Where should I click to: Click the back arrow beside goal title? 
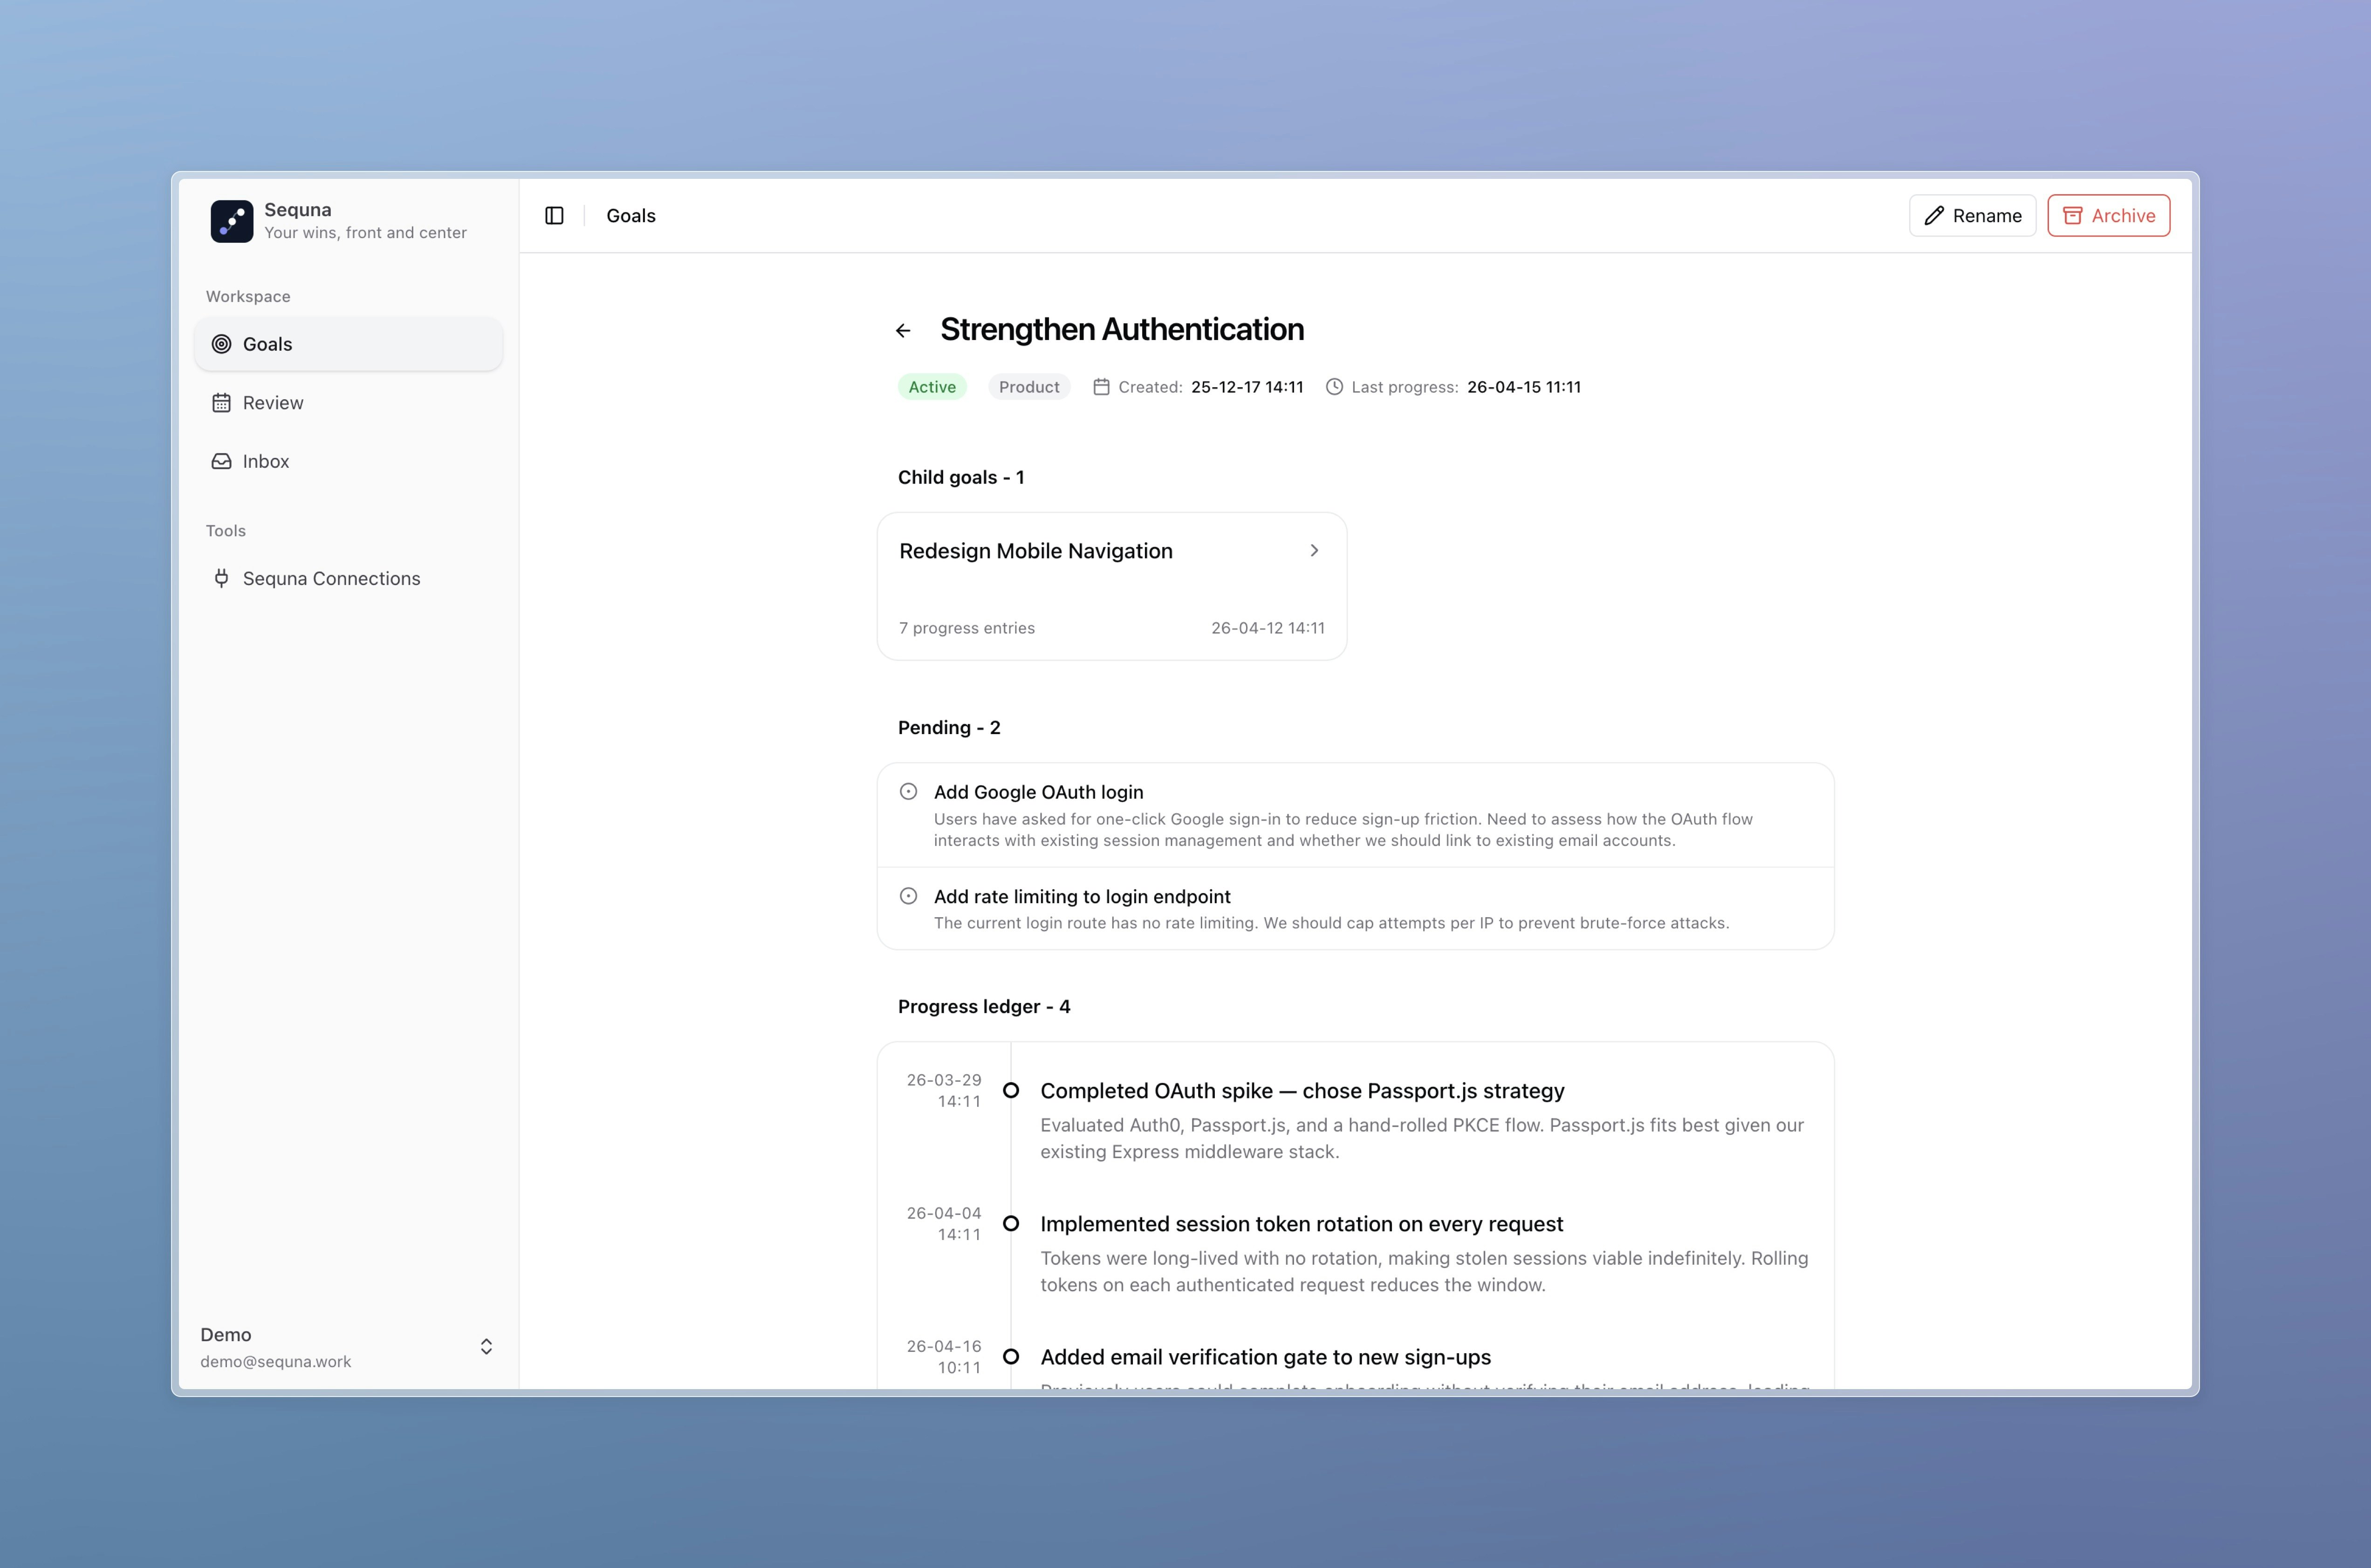coord(904,331)
